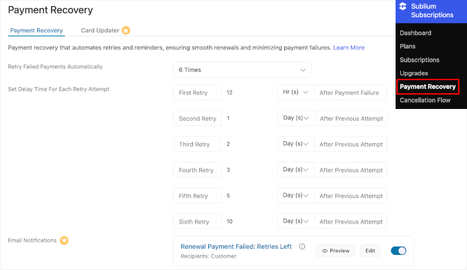This screenshot has height=270, width=467.
Task: Open the First Retry Hr(s) unit dropdown
Action: (x=295, y=93)
